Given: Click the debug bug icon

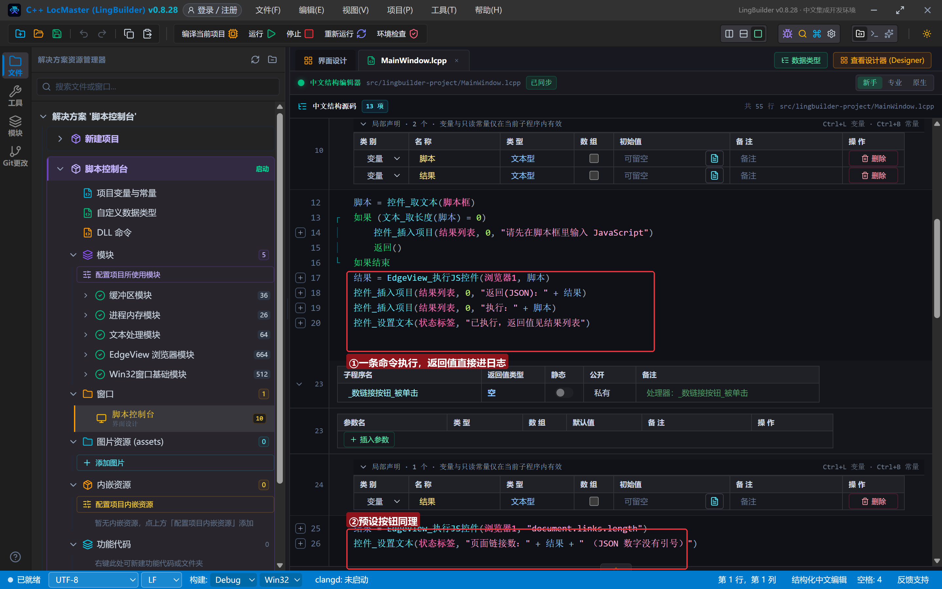Looking at the screenshot, I should click(787, 34).
